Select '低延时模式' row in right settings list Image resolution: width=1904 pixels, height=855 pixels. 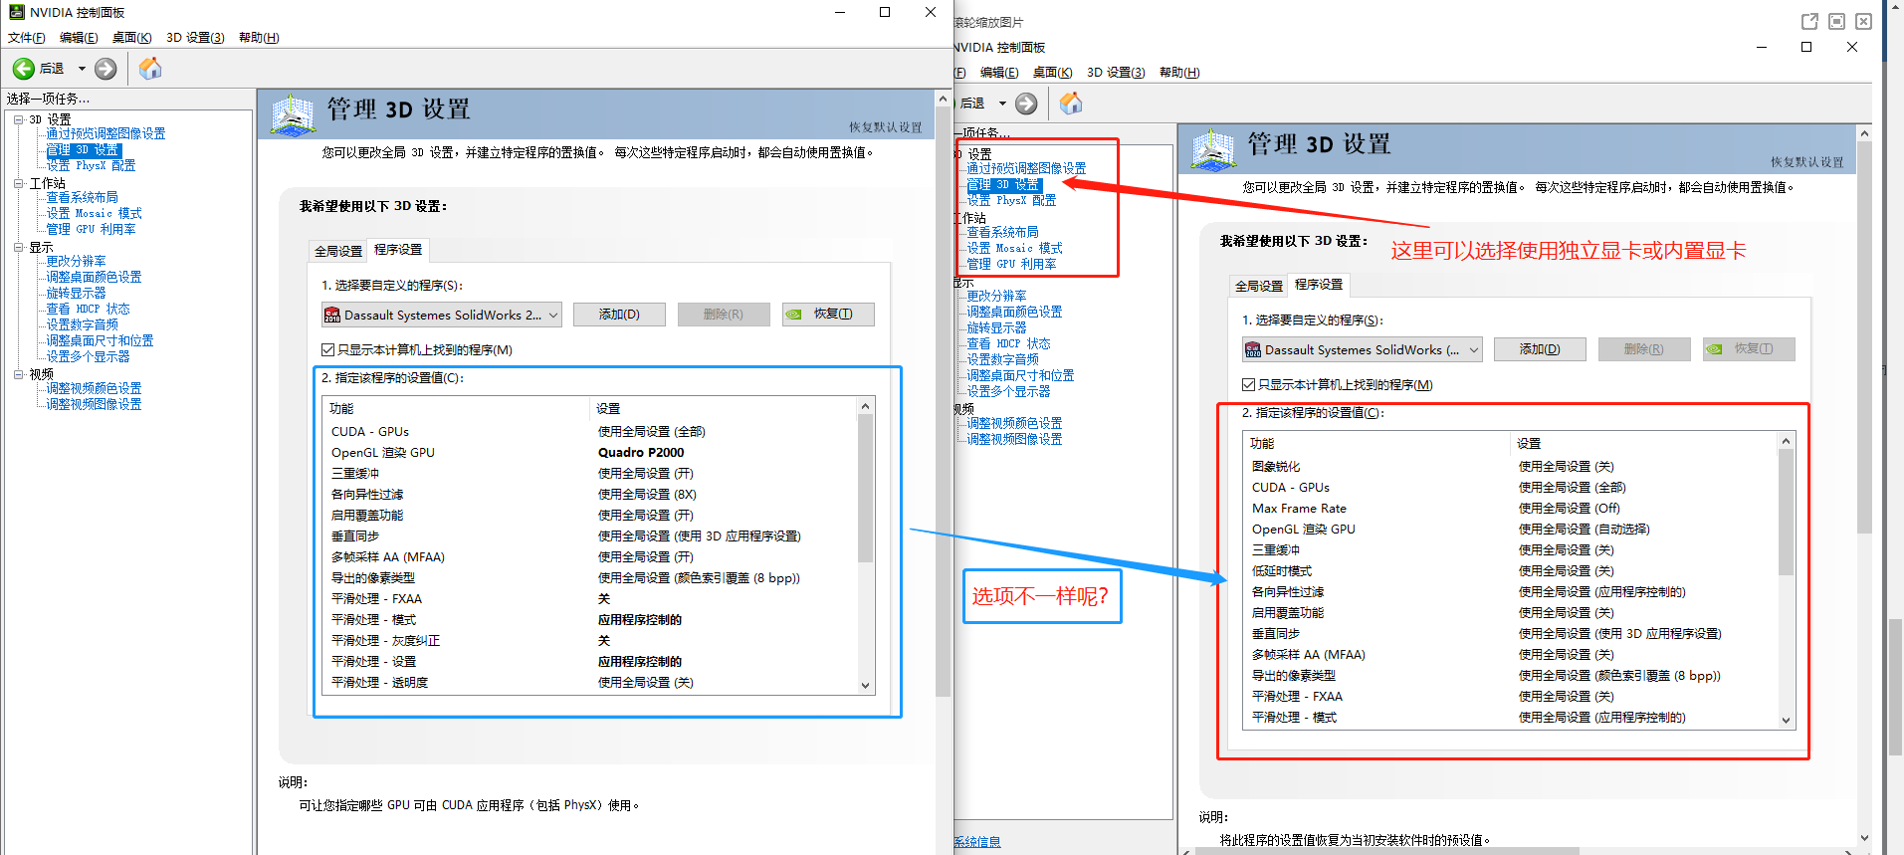click(1511, 570)
